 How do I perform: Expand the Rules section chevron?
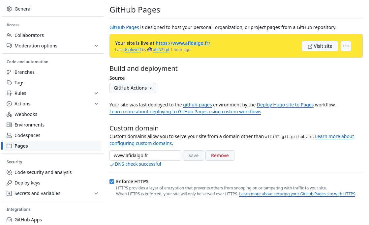click(96, 93)
